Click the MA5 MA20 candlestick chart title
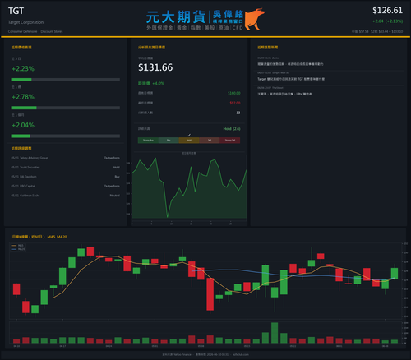This screenshot has width=411, height=360. coord(39,237)
